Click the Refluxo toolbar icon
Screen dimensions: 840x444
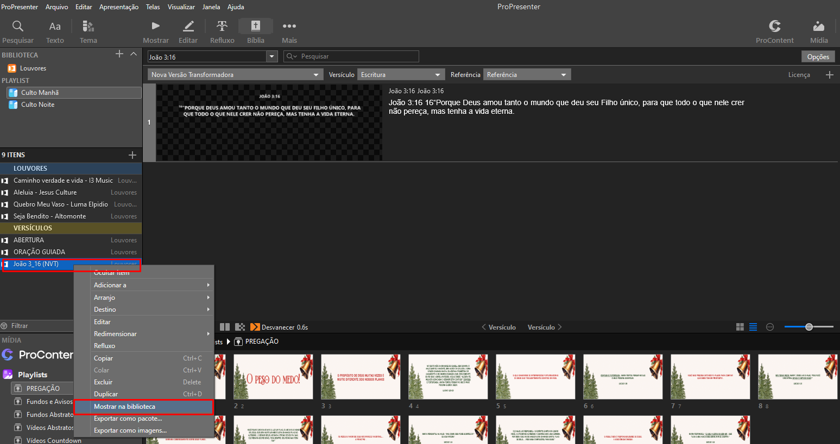pos(222,26)
